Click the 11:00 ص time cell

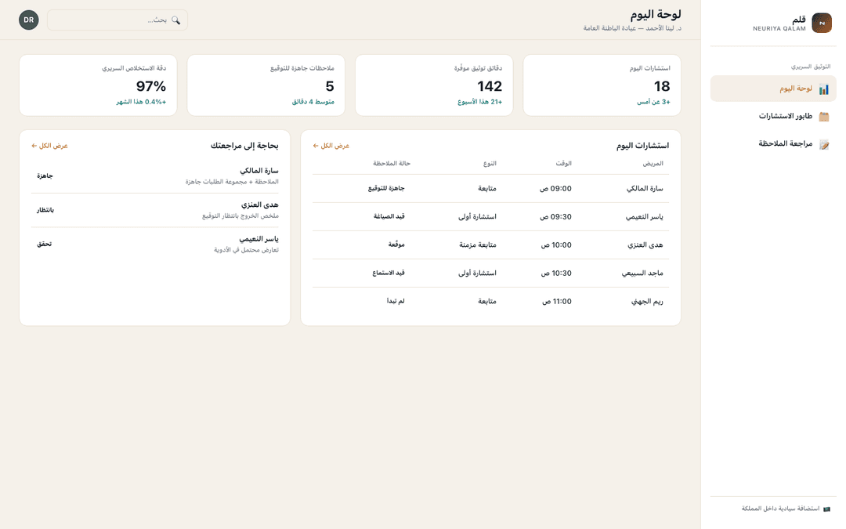pos(556,301)
